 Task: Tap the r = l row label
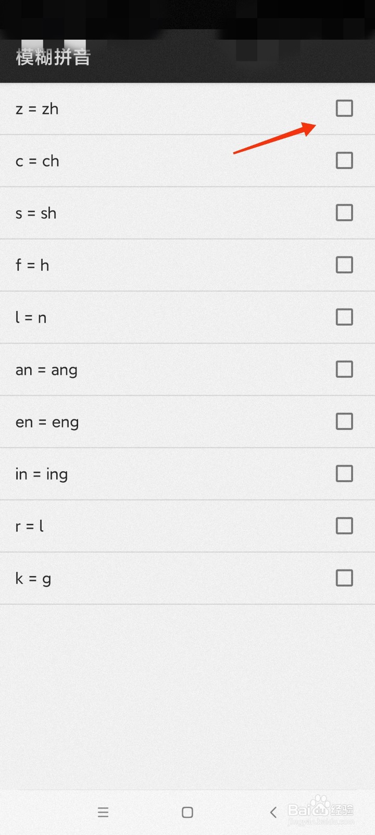(30, 527)
